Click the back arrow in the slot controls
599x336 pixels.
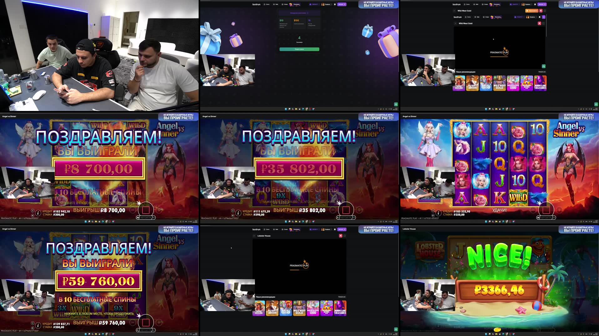[33, 215]
